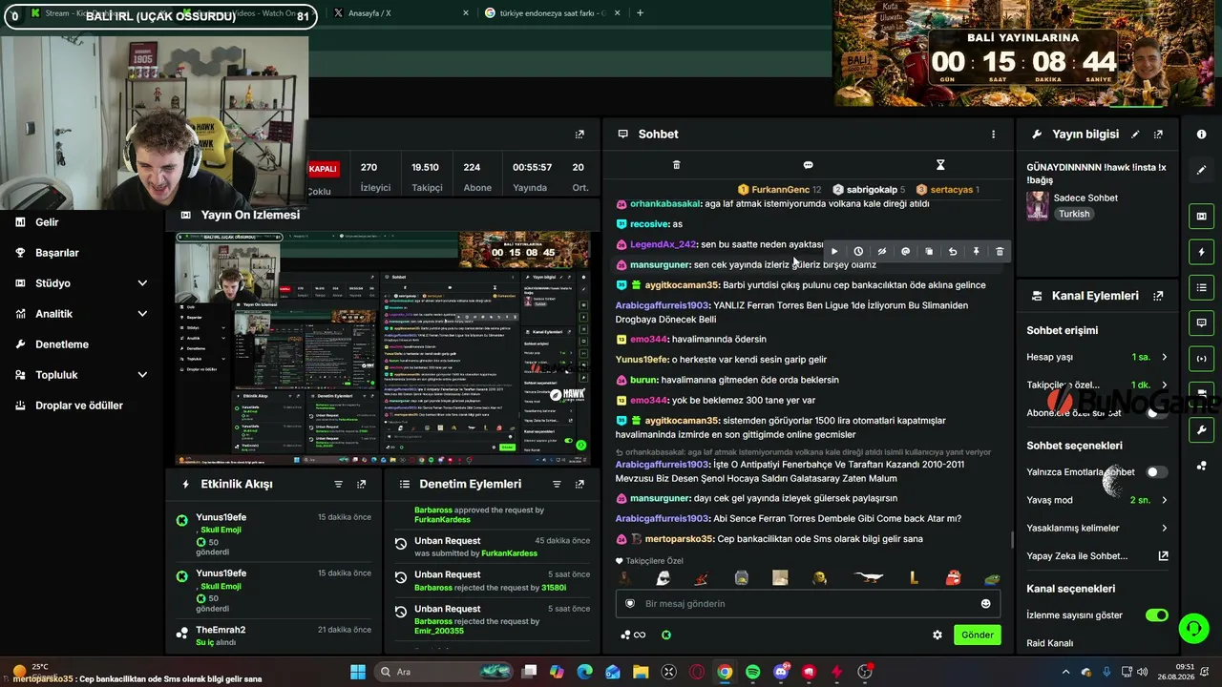The image size is (1222, 687).
Task: Open Discord from the taskbar
Action: pyautogui.click(x=781, y=672)
